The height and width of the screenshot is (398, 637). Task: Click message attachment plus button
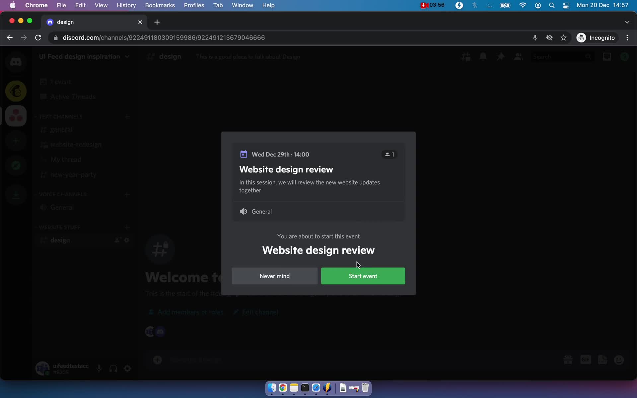tap(158, 360)
